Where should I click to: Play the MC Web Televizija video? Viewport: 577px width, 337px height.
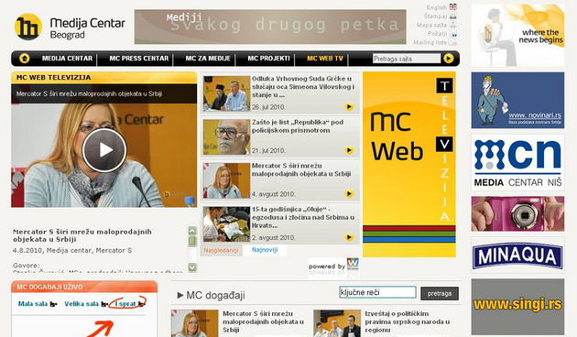104,150
